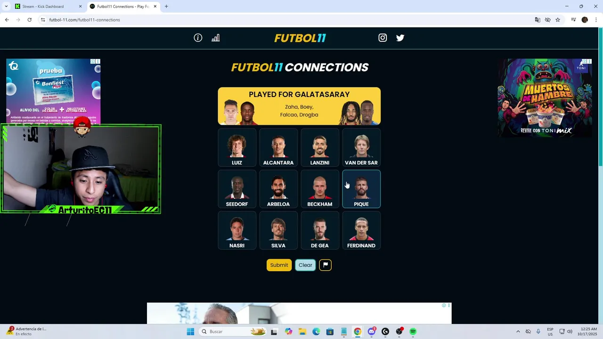
Task: Click the Clear button
Action: pyautogui.click(x=305, y=265)
